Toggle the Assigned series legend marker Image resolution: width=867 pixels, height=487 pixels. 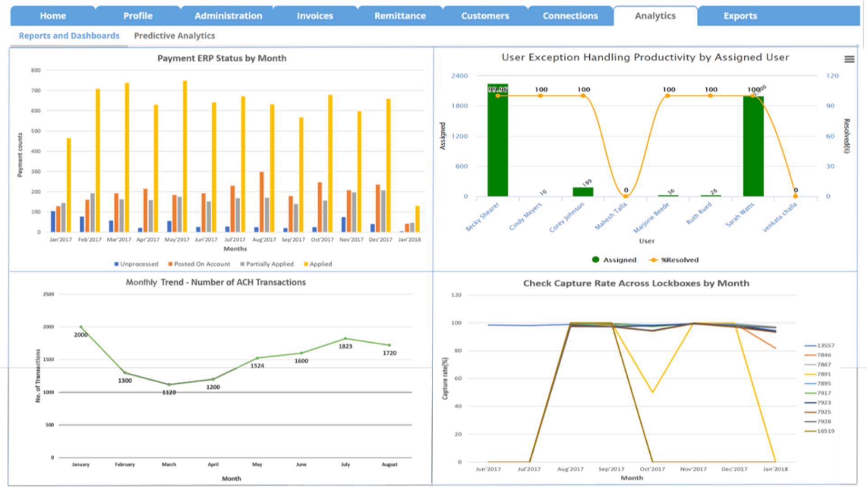(596, 260)
